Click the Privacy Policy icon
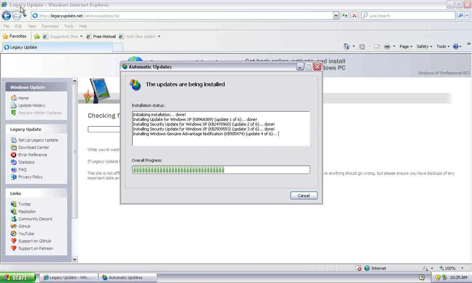This screenshot has height=283, width=472. pyautogui.click(x=14, y=177)
